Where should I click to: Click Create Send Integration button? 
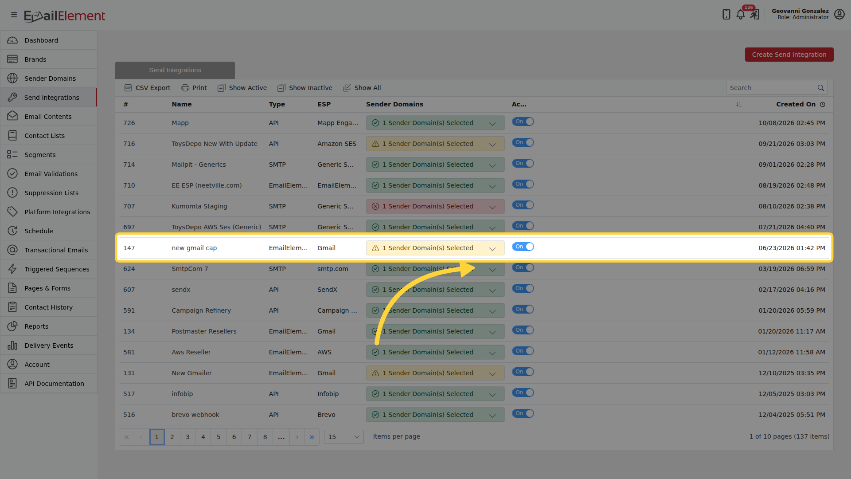click(789, 55)
